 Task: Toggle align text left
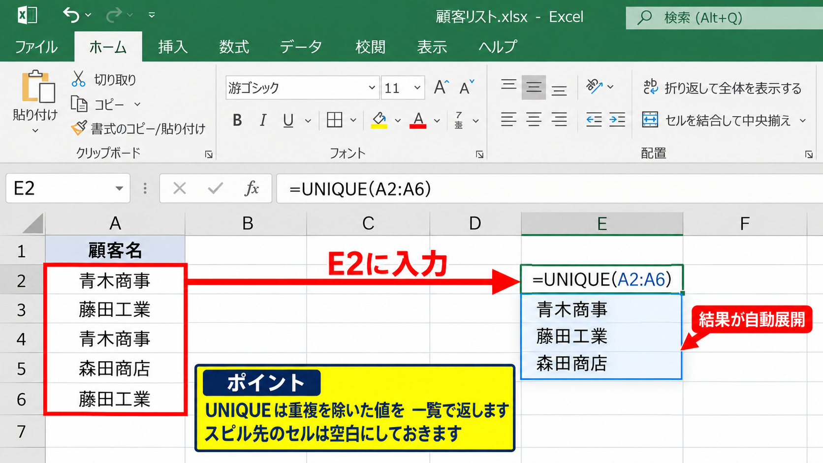pyautogui.click(x=508, y=120)
